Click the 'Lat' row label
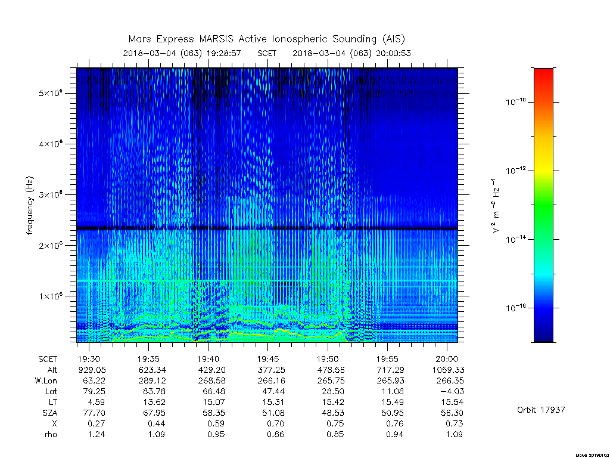 tap(51, 391)
